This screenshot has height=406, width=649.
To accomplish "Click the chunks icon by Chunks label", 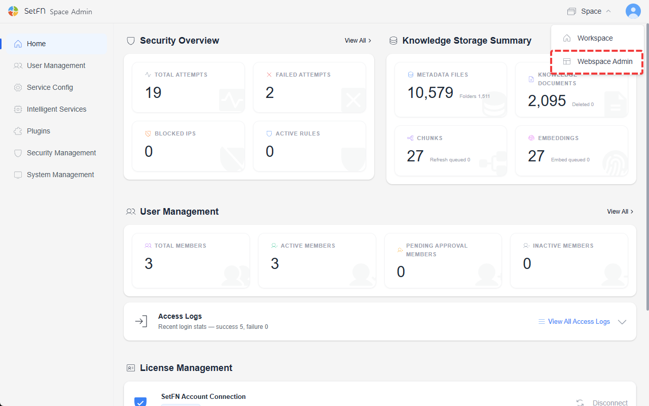I will pyautogui.click(x=410, y=138).
